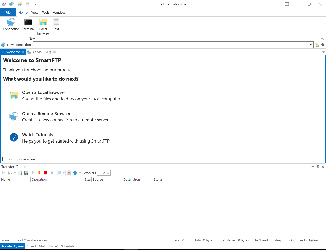Click the light blue square icon in queue toolbar
Viewport: 326px width, 250px height.
[x=59, y=173]
